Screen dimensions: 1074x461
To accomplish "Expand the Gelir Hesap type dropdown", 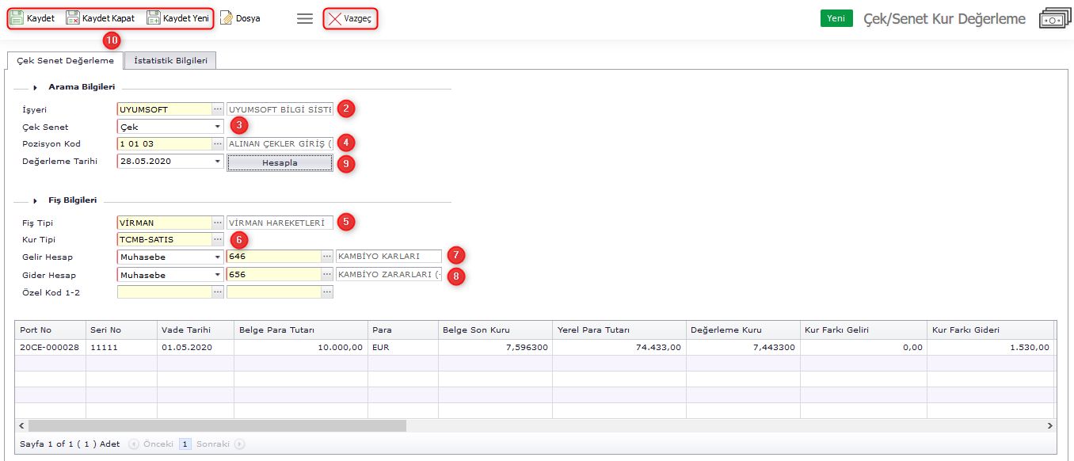I will tap(217, 257).
